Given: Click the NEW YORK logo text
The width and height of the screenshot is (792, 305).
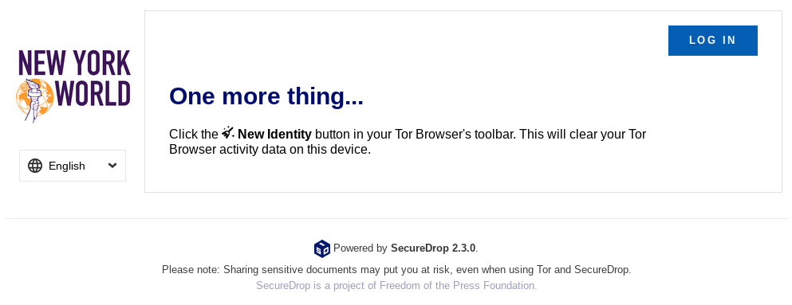Looking at the screenshot, I should [x=74, y=62].
